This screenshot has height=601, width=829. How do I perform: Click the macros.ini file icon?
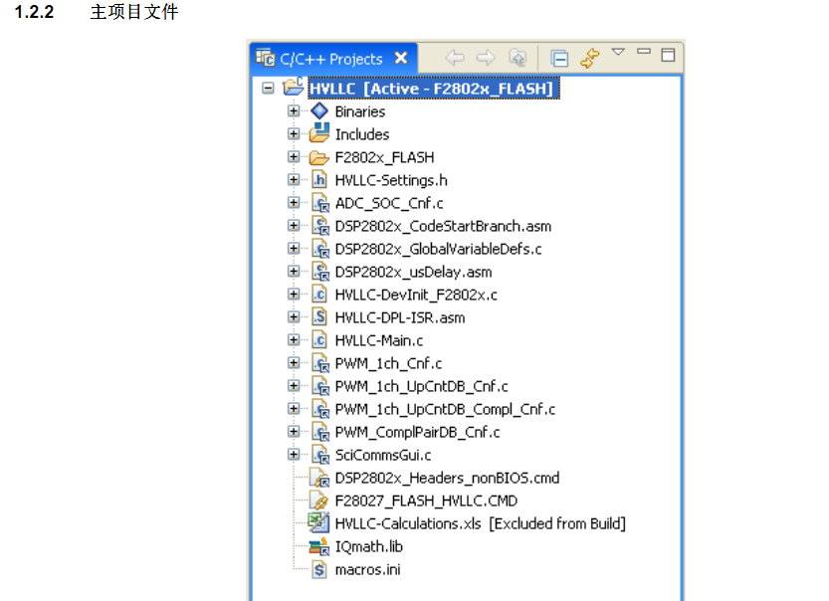pos(319,569)
